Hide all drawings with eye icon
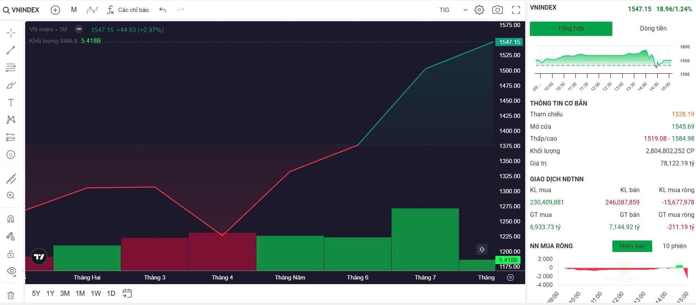 [11, 271]
